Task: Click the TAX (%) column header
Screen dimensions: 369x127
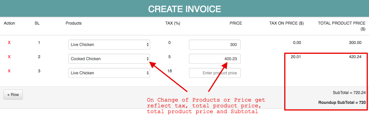Action: click(x=172, y=23)
